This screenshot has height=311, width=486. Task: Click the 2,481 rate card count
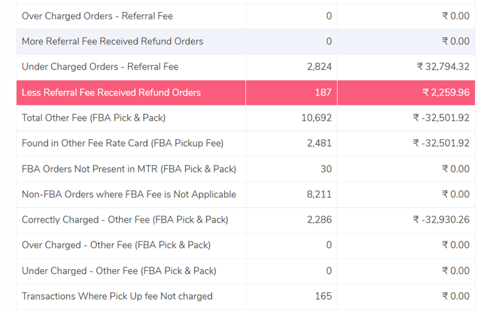coord(319,144)
